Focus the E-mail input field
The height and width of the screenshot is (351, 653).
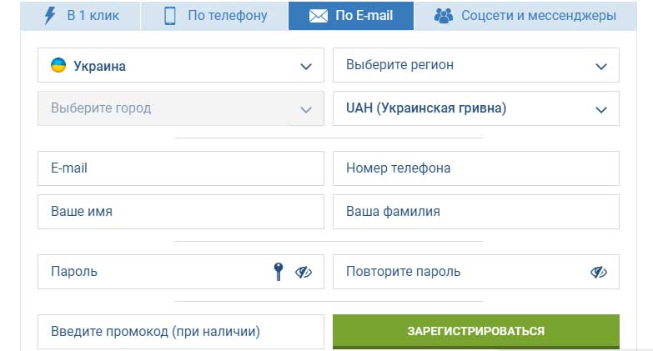click(x=180, y=168)
